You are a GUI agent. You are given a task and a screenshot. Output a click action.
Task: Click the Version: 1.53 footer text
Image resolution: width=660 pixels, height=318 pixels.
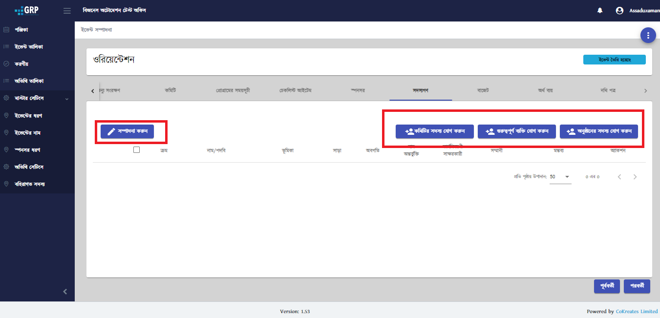click(295, 312)
